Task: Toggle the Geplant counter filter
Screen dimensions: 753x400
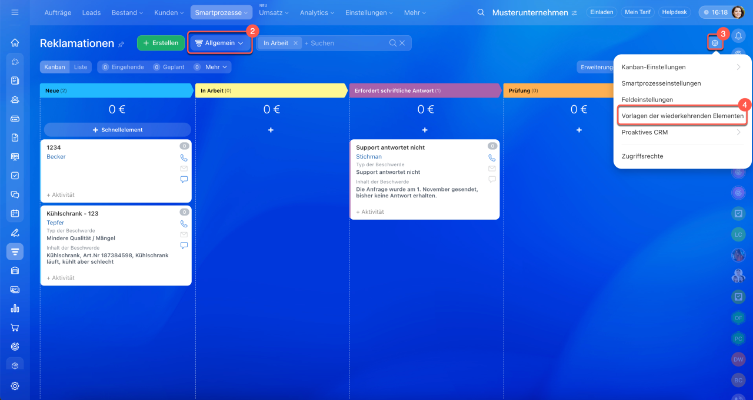Action: click(x=169, y=67)
